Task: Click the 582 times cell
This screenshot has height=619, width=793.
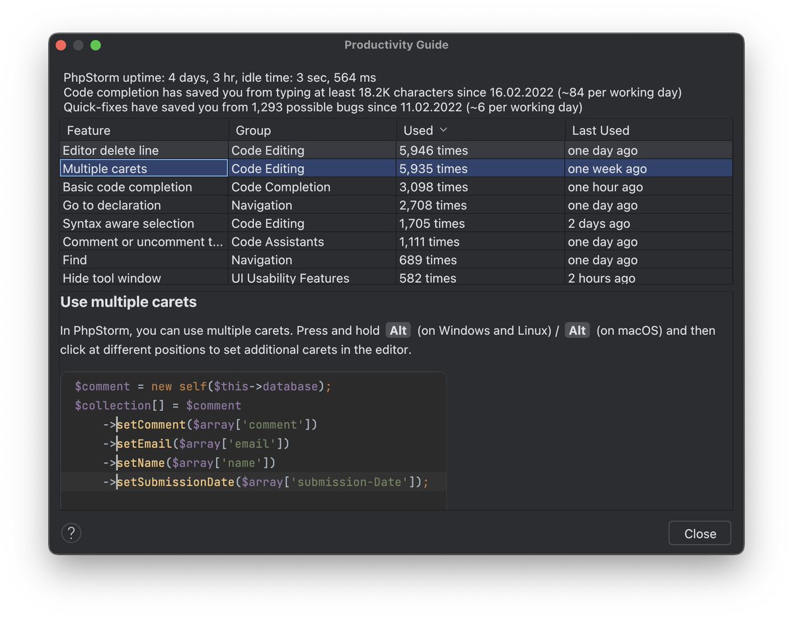Action: pyautogui.click(x=481, y=277)
